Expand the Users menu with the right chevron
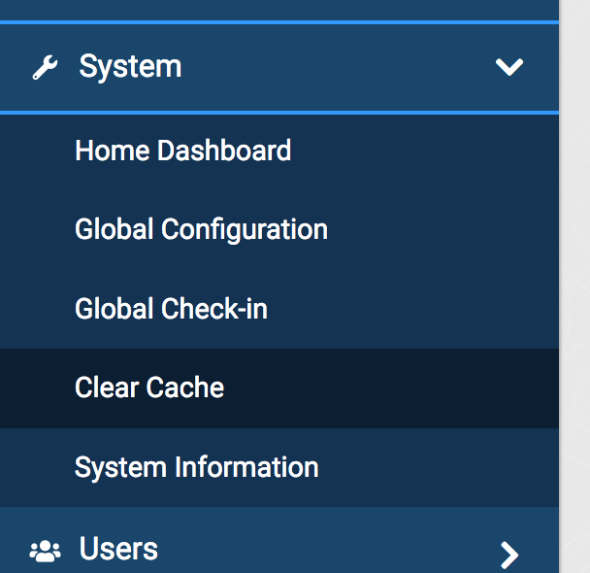Screen dimensions: 590x573 tap(509, 555)
